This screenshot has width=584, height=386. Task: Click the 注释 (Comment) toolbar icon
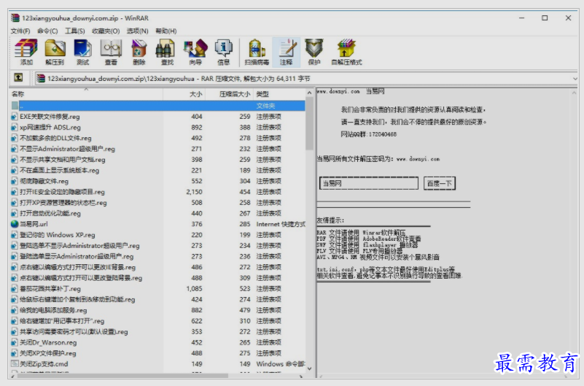(286, 52)
